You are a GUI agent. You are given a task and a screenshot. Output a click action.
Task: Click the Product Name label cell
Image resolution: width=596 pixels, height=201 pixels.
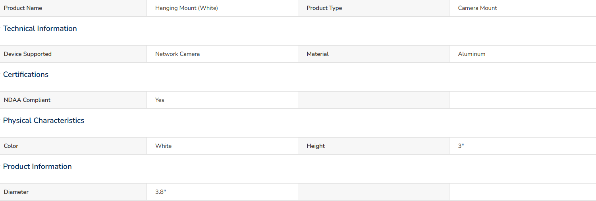click(x=73, y=8)
